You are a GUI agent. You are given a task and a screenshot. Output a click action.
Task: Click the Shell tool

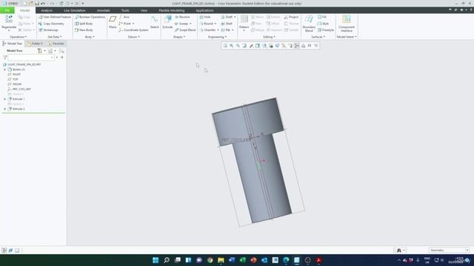(227, 24)
